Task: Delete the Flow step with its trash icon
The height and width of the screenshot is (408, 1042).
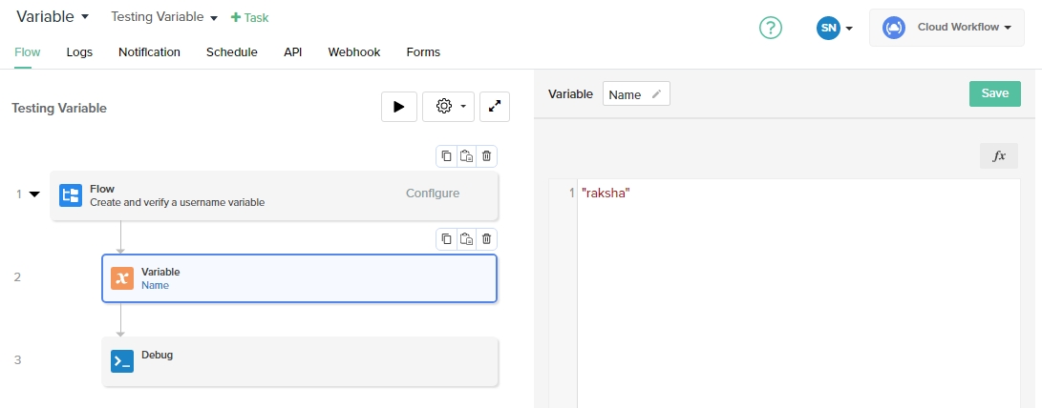Action: click(486, 156)
